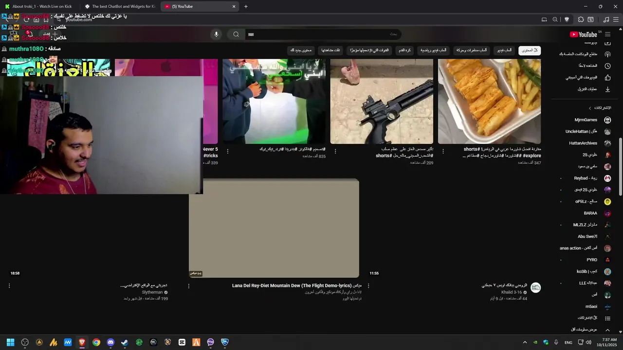
Task: Open podcast clips sidebar entry
Action: (584, 54)
